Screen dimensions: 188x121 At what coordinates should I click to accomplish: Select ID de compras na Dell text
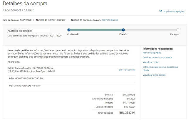click(18, 10)
